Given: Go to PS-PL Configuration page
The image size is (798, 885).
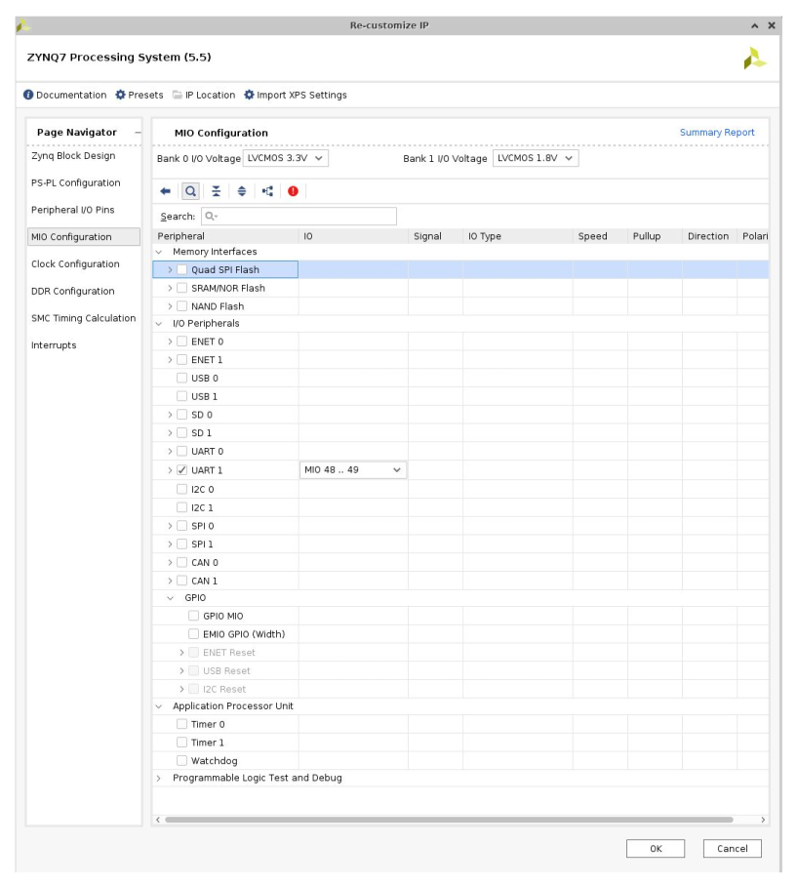Looking at the screenshot, I should click(x=76, y=182).
